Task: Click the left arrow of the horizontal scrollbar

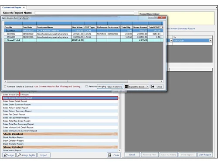Action: coord(6,81)
